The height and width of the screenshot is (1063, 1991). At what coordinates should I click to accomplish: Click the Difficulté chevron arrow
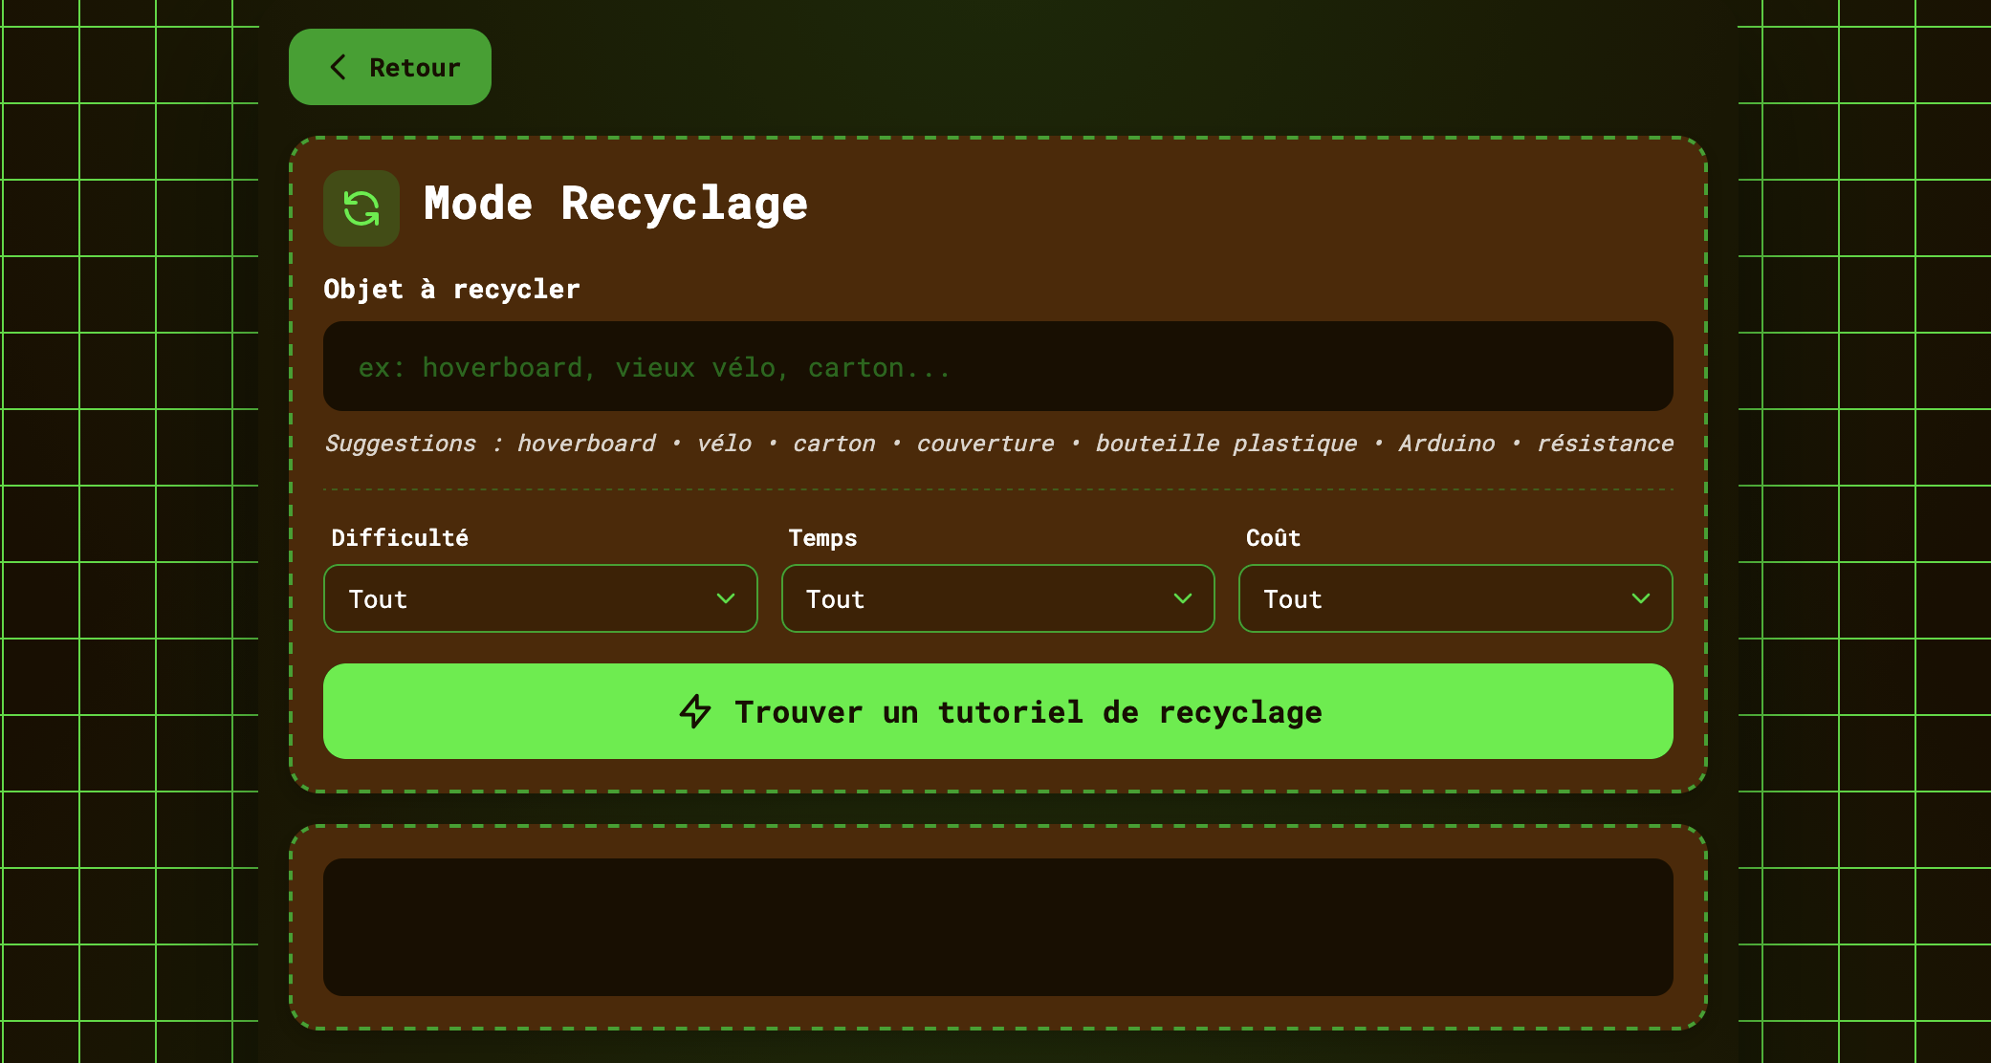(x=726, y=598)
